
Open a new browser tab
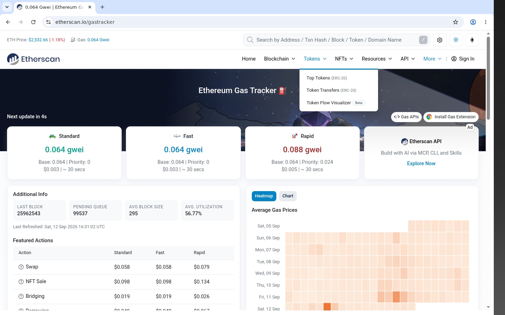pos(102,7)
